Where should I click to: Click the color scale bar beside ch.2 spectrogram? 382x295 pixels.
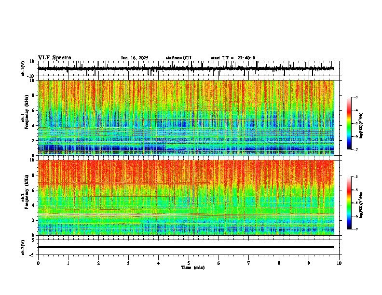[349, 203]
